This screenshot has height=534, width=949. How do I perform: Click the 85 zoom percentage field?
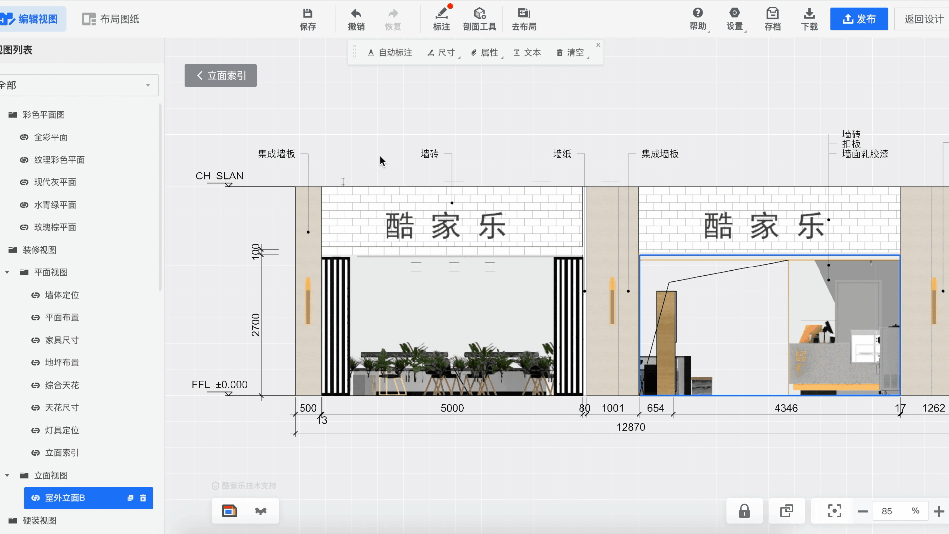tap(887, 511)
